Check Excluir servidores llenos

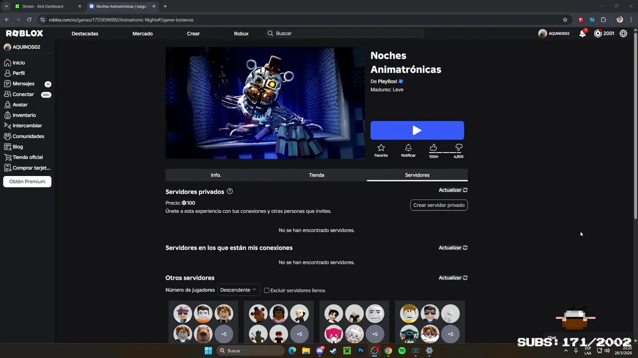267,290
